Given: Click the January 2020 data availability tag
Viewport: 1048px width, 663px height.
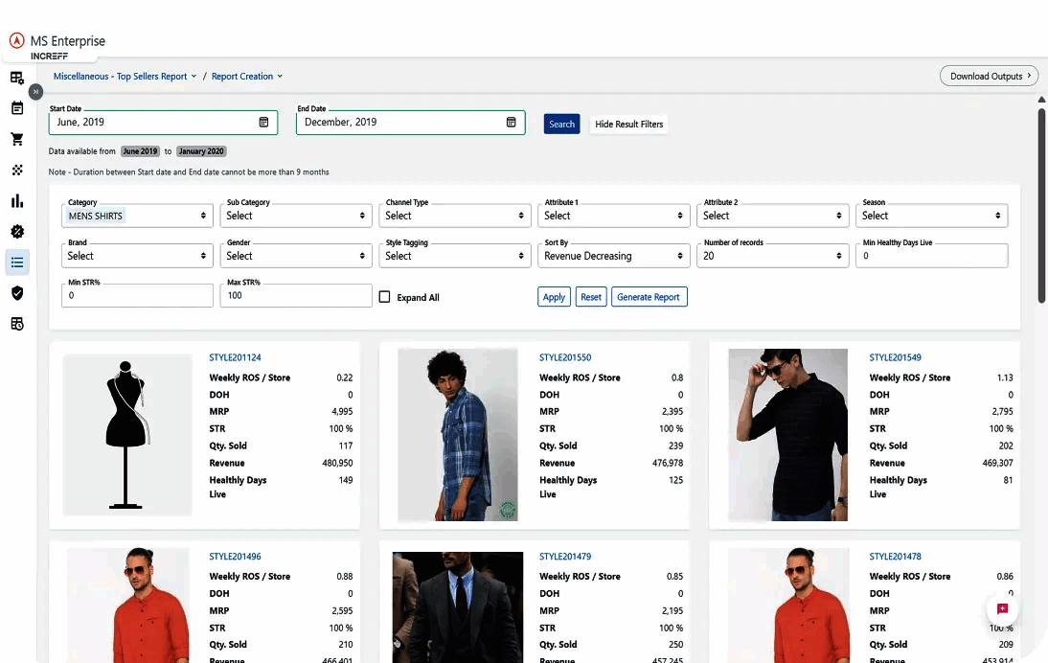Looking at the screenshot, I should coord(201,151).
